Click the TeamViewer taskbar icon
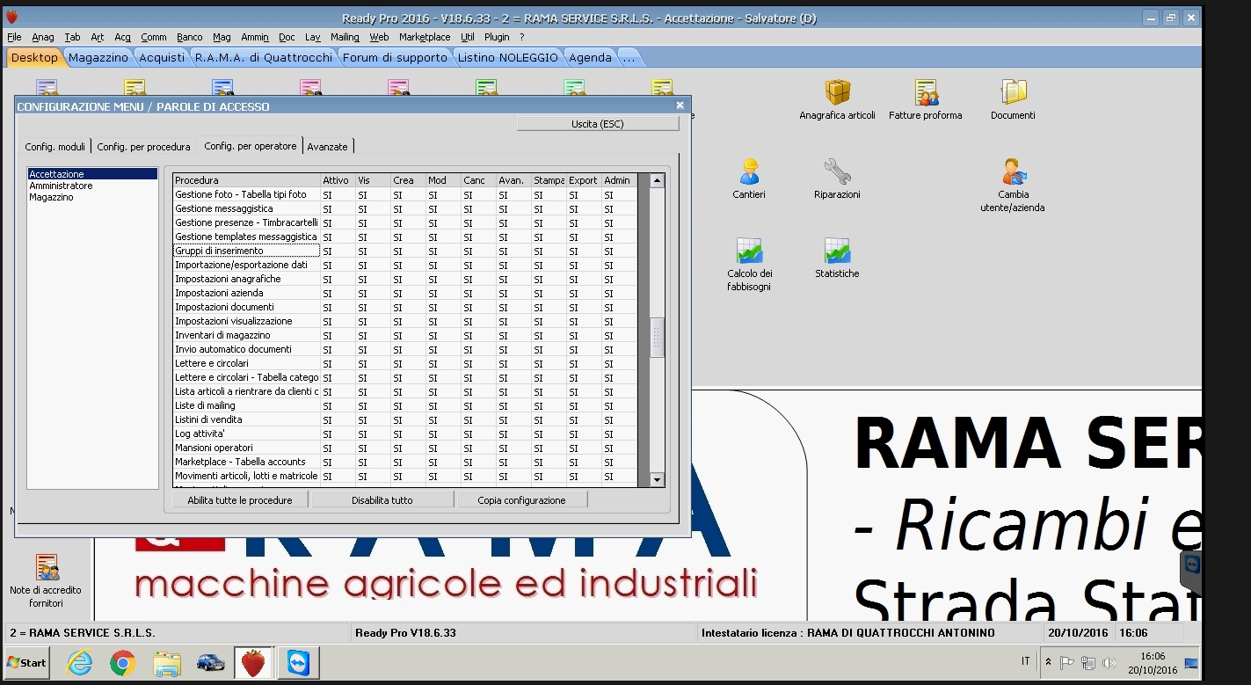Image resolution: width=1251 pixels, height=685 pixels. pos(298,662)
